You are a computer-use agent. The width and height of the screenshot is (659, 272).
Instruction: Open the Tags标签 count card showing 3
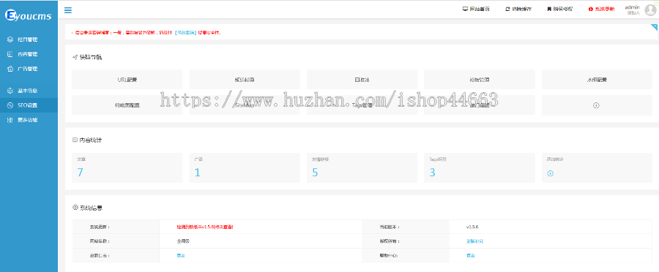coord(480,167)
